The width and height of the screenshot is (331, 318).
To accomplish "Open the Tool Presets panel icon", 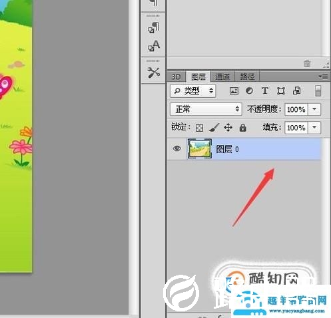I will tap(153, 73).
